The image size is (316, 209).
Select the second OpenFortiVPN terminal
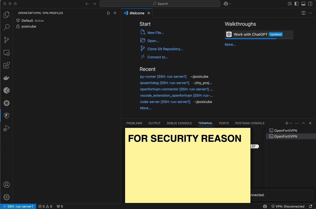tap(291, 136)
